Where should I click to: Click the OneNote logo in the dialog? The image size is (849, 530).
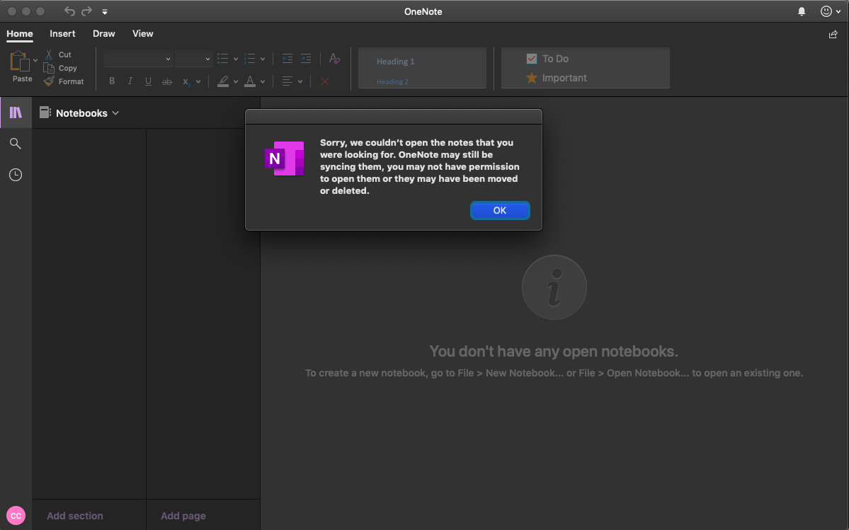[284, 158]
